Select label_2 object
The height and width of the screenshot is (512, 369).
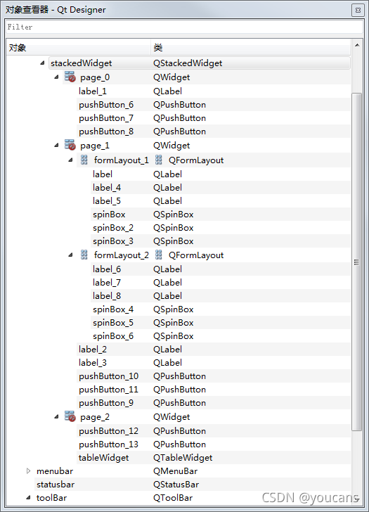[x=93, y=350]
